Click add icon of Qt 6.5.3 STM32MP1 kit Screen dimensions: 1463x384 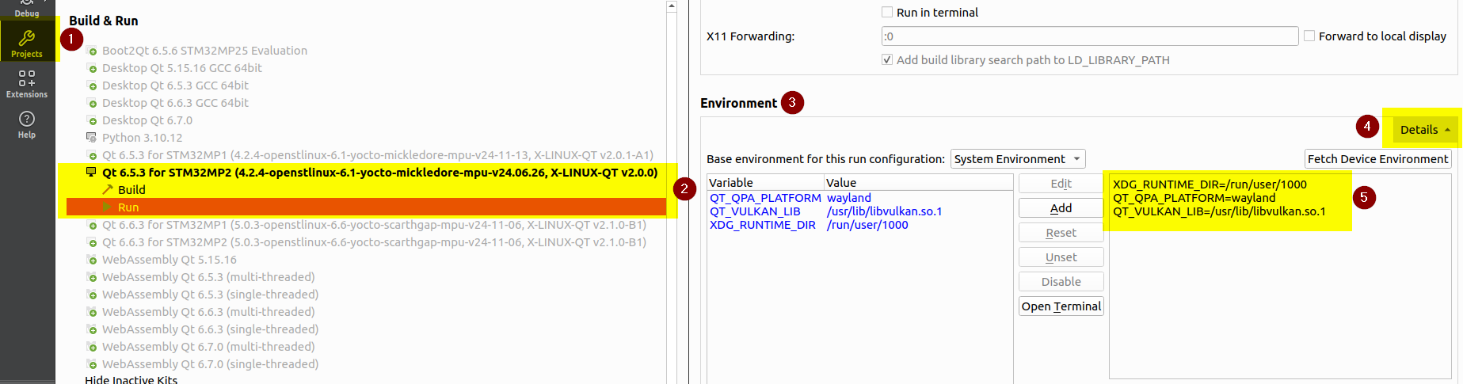pos(91,155)
